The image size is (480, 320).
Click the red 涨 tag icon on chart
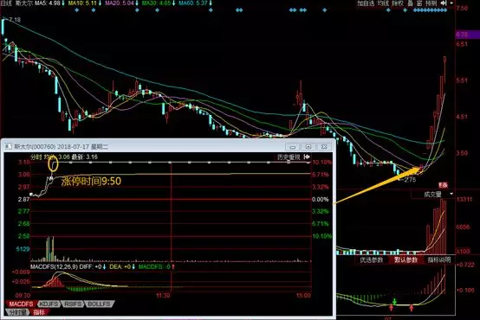[443, 185]
